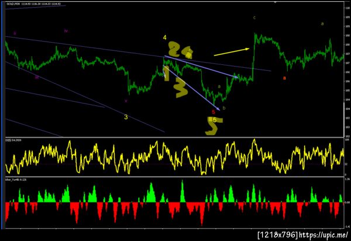Select the olive wave label b

tap(224, 108)
